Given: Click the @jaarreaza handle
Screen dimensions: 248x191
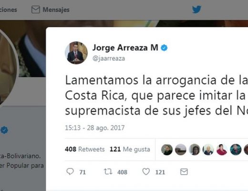Looking at the screenshot, I should pyautogui.click(x=109, y=58).
